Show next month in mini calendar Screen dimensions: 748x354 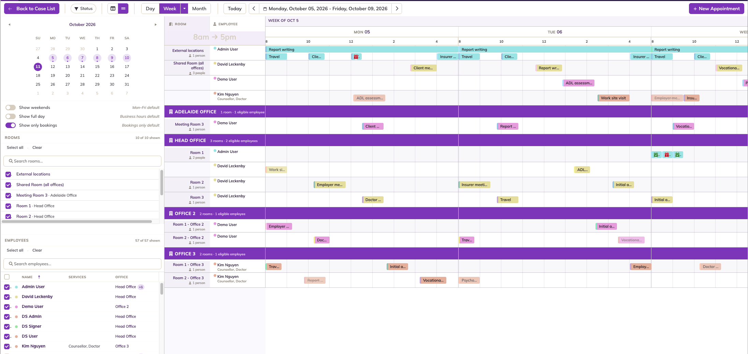pyautogui.click(x=156, y=25)
